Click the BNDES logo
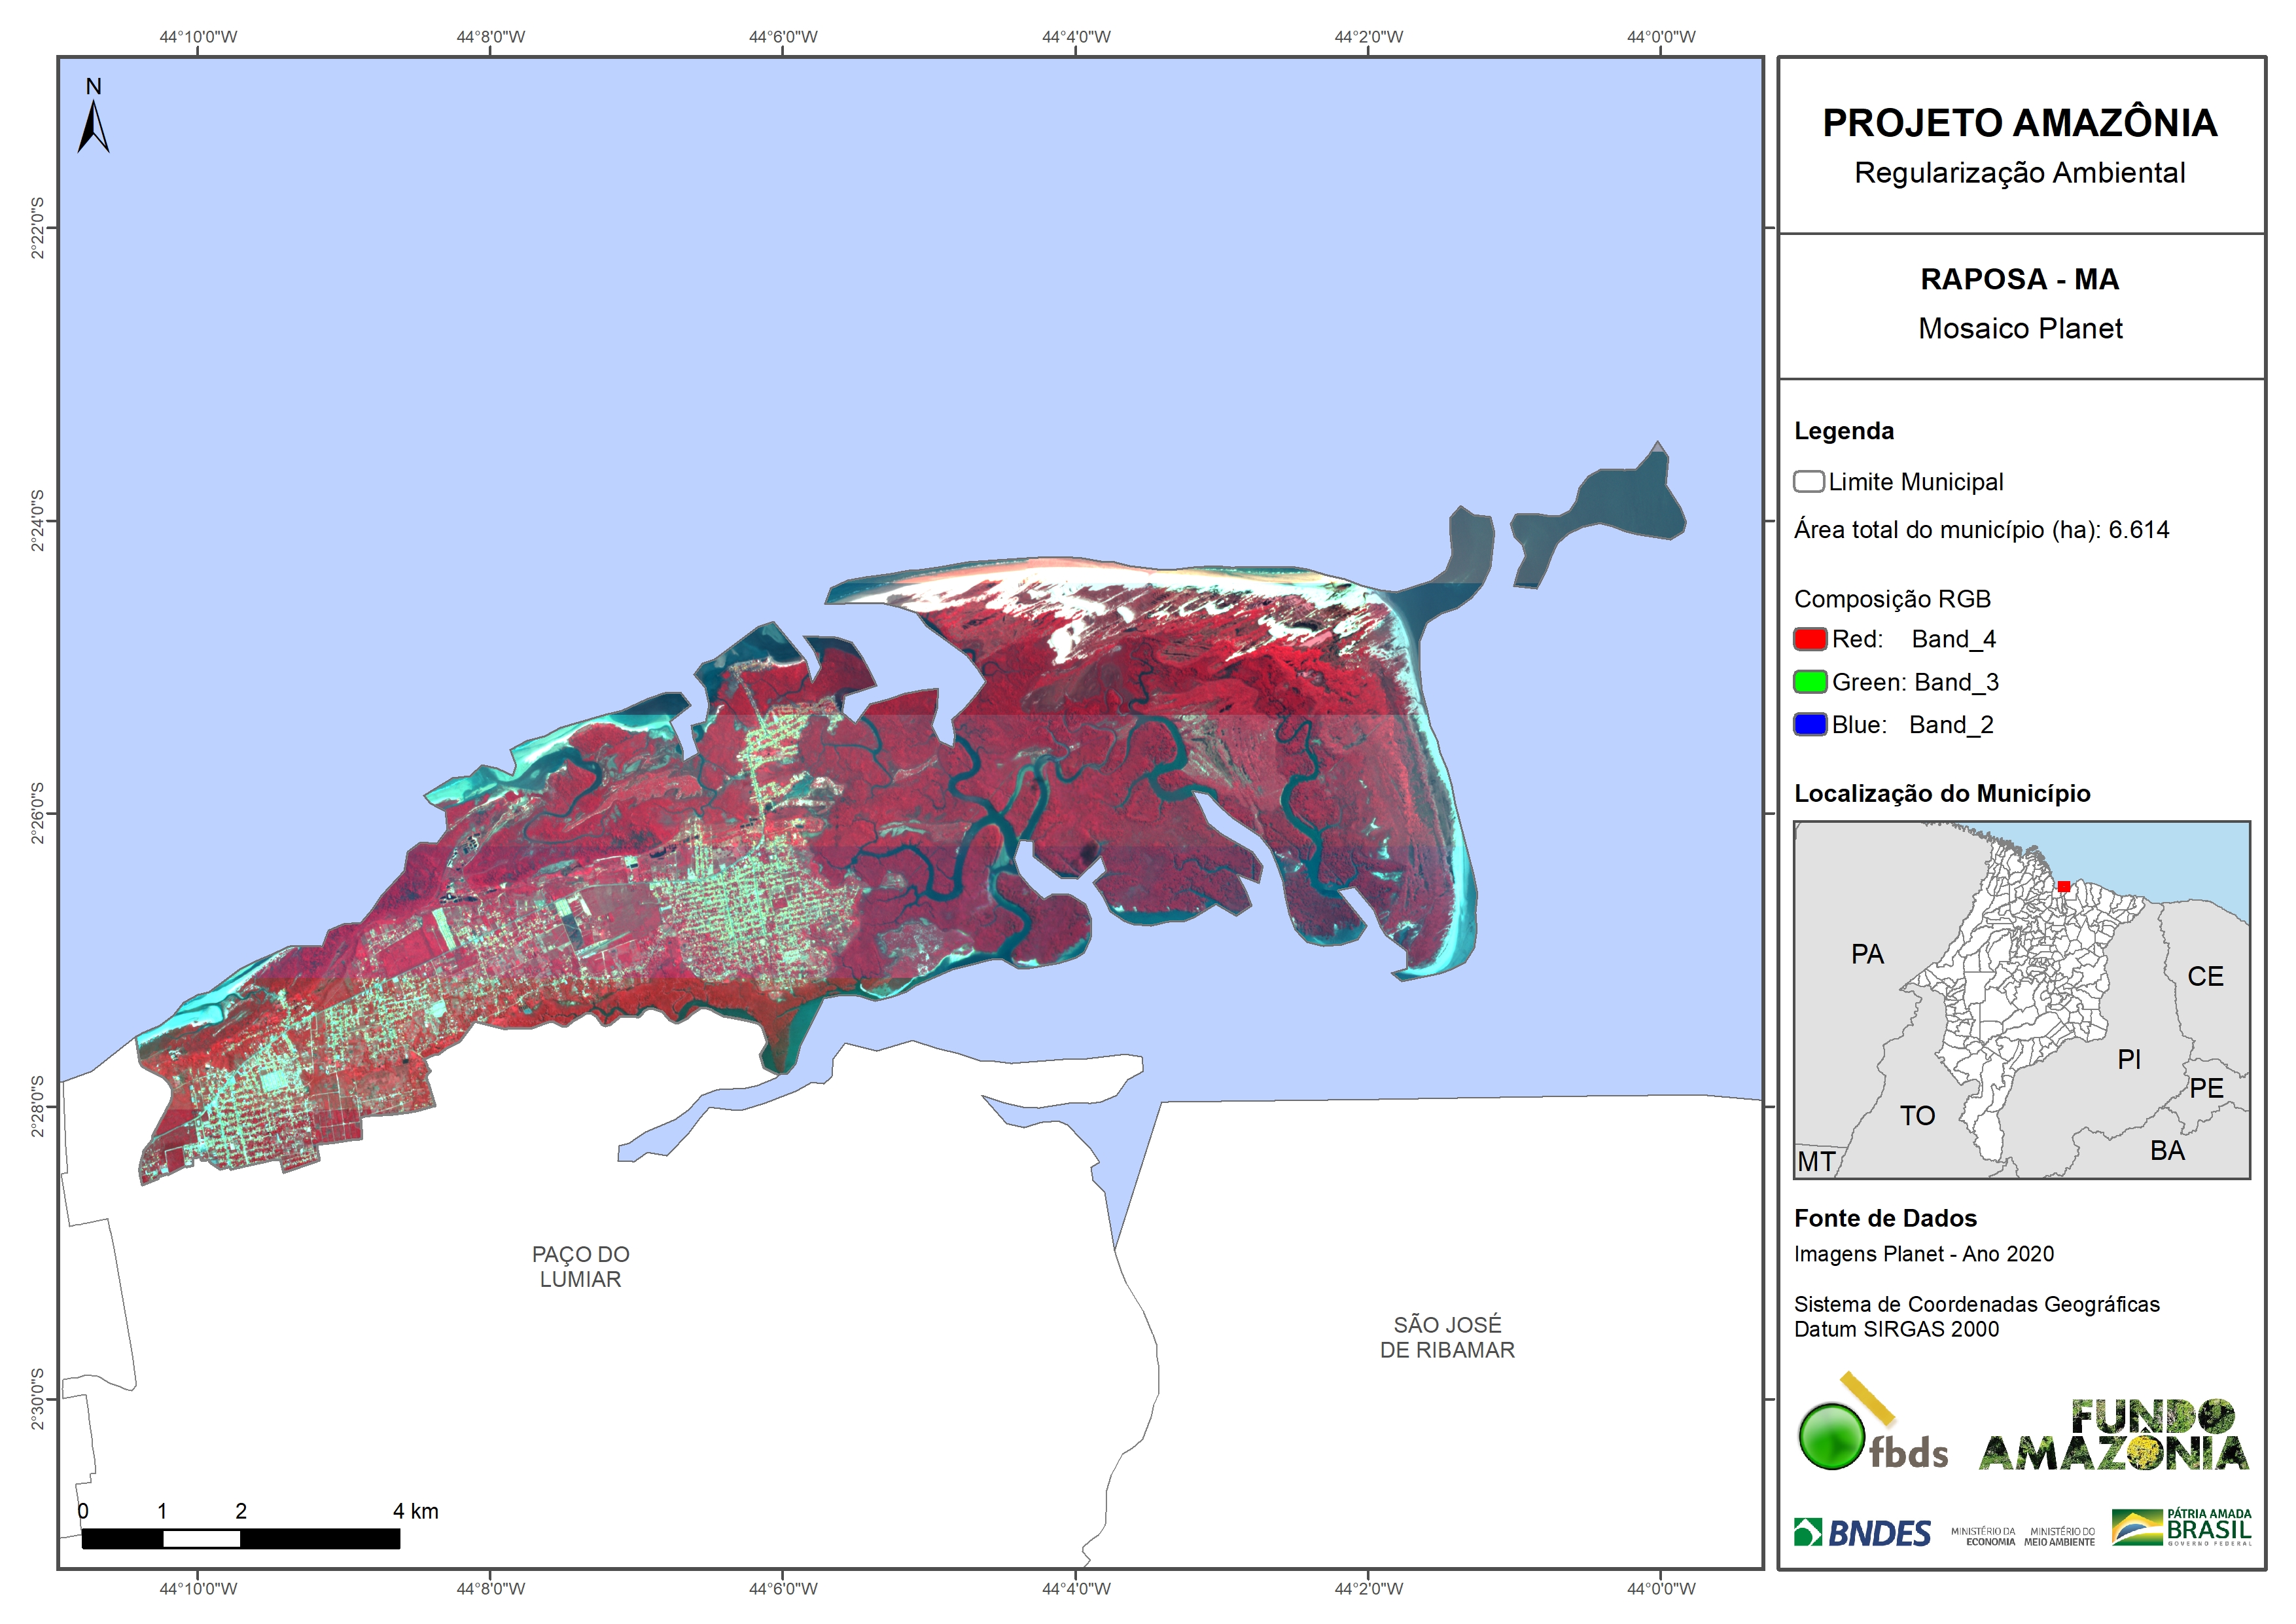This screenshot has height=1624, width=2296. [x=1862, y=1533]
